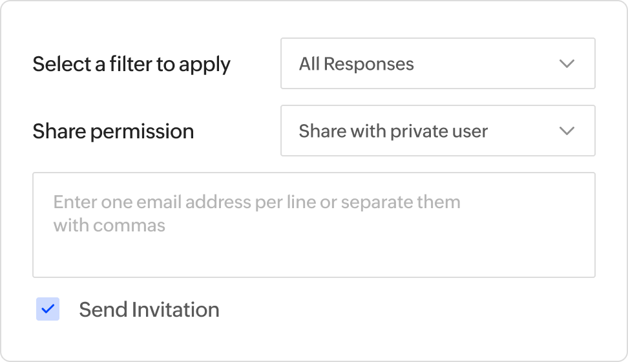Expand the filter selection combo box arrow

coord(567,63)
